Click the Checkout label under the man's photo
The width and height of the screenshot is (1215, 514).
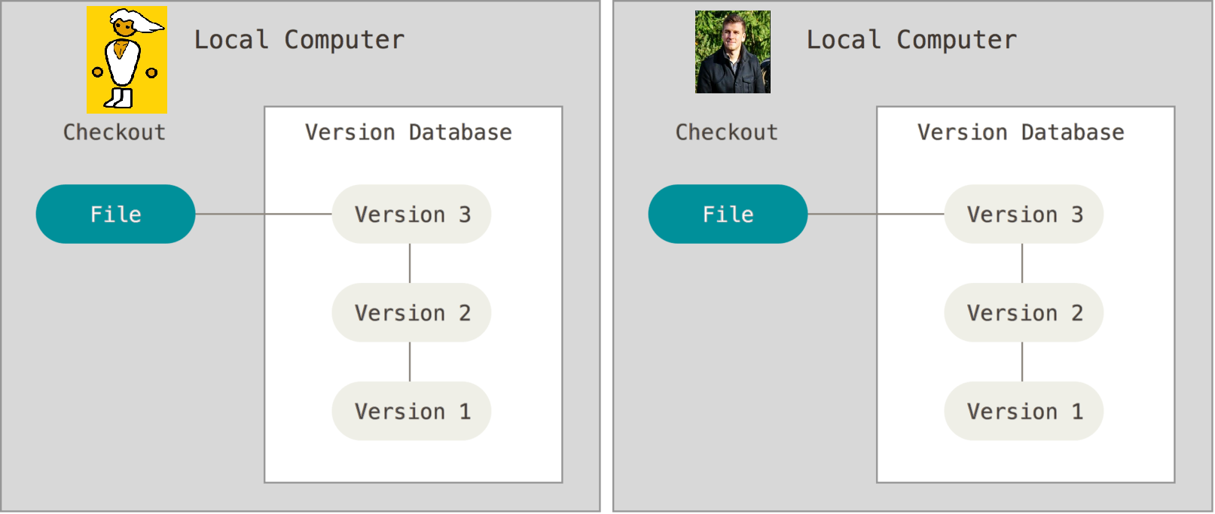coord(727,132)
